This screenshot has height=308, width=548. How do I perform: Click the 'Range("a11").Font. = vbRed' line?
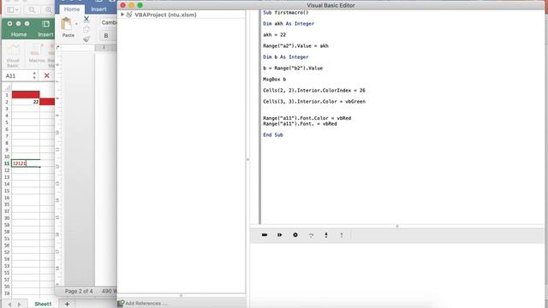(300, 123)
